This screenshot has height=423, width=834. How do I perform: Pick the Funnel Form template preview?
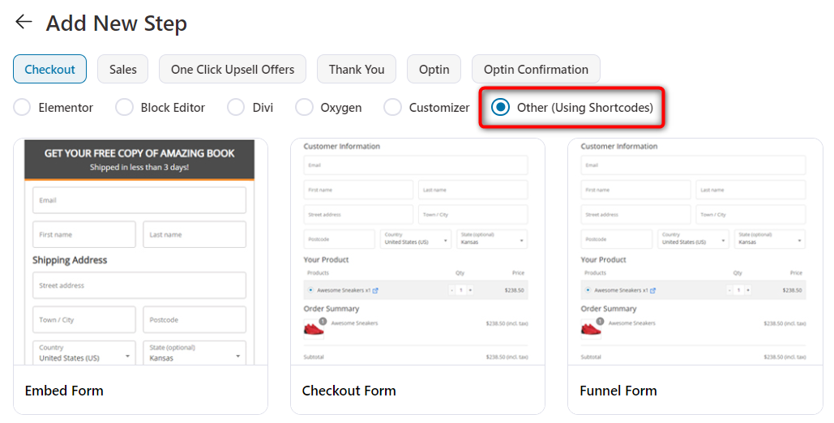coord(695,252)
